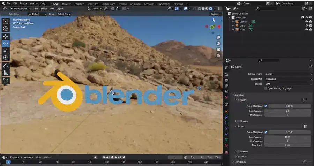
Task: Open the Render properties tab
Action: point(226,75)
